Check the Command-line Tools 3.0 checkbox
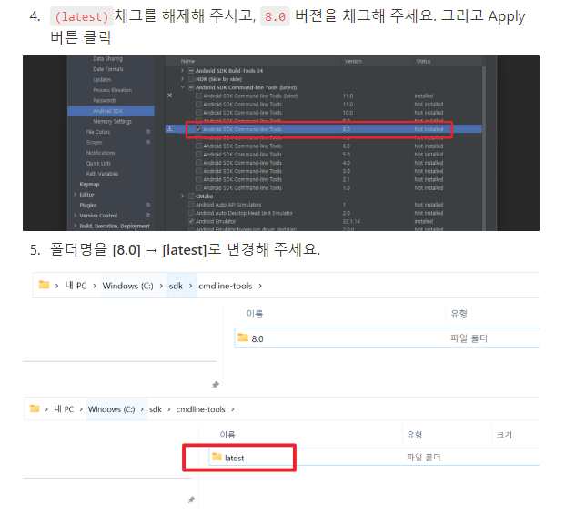The image size is (565, 514). [198, 171]
